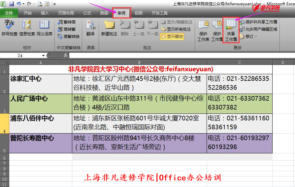Switch to the 插入 ribbon tab

(45, 13)
